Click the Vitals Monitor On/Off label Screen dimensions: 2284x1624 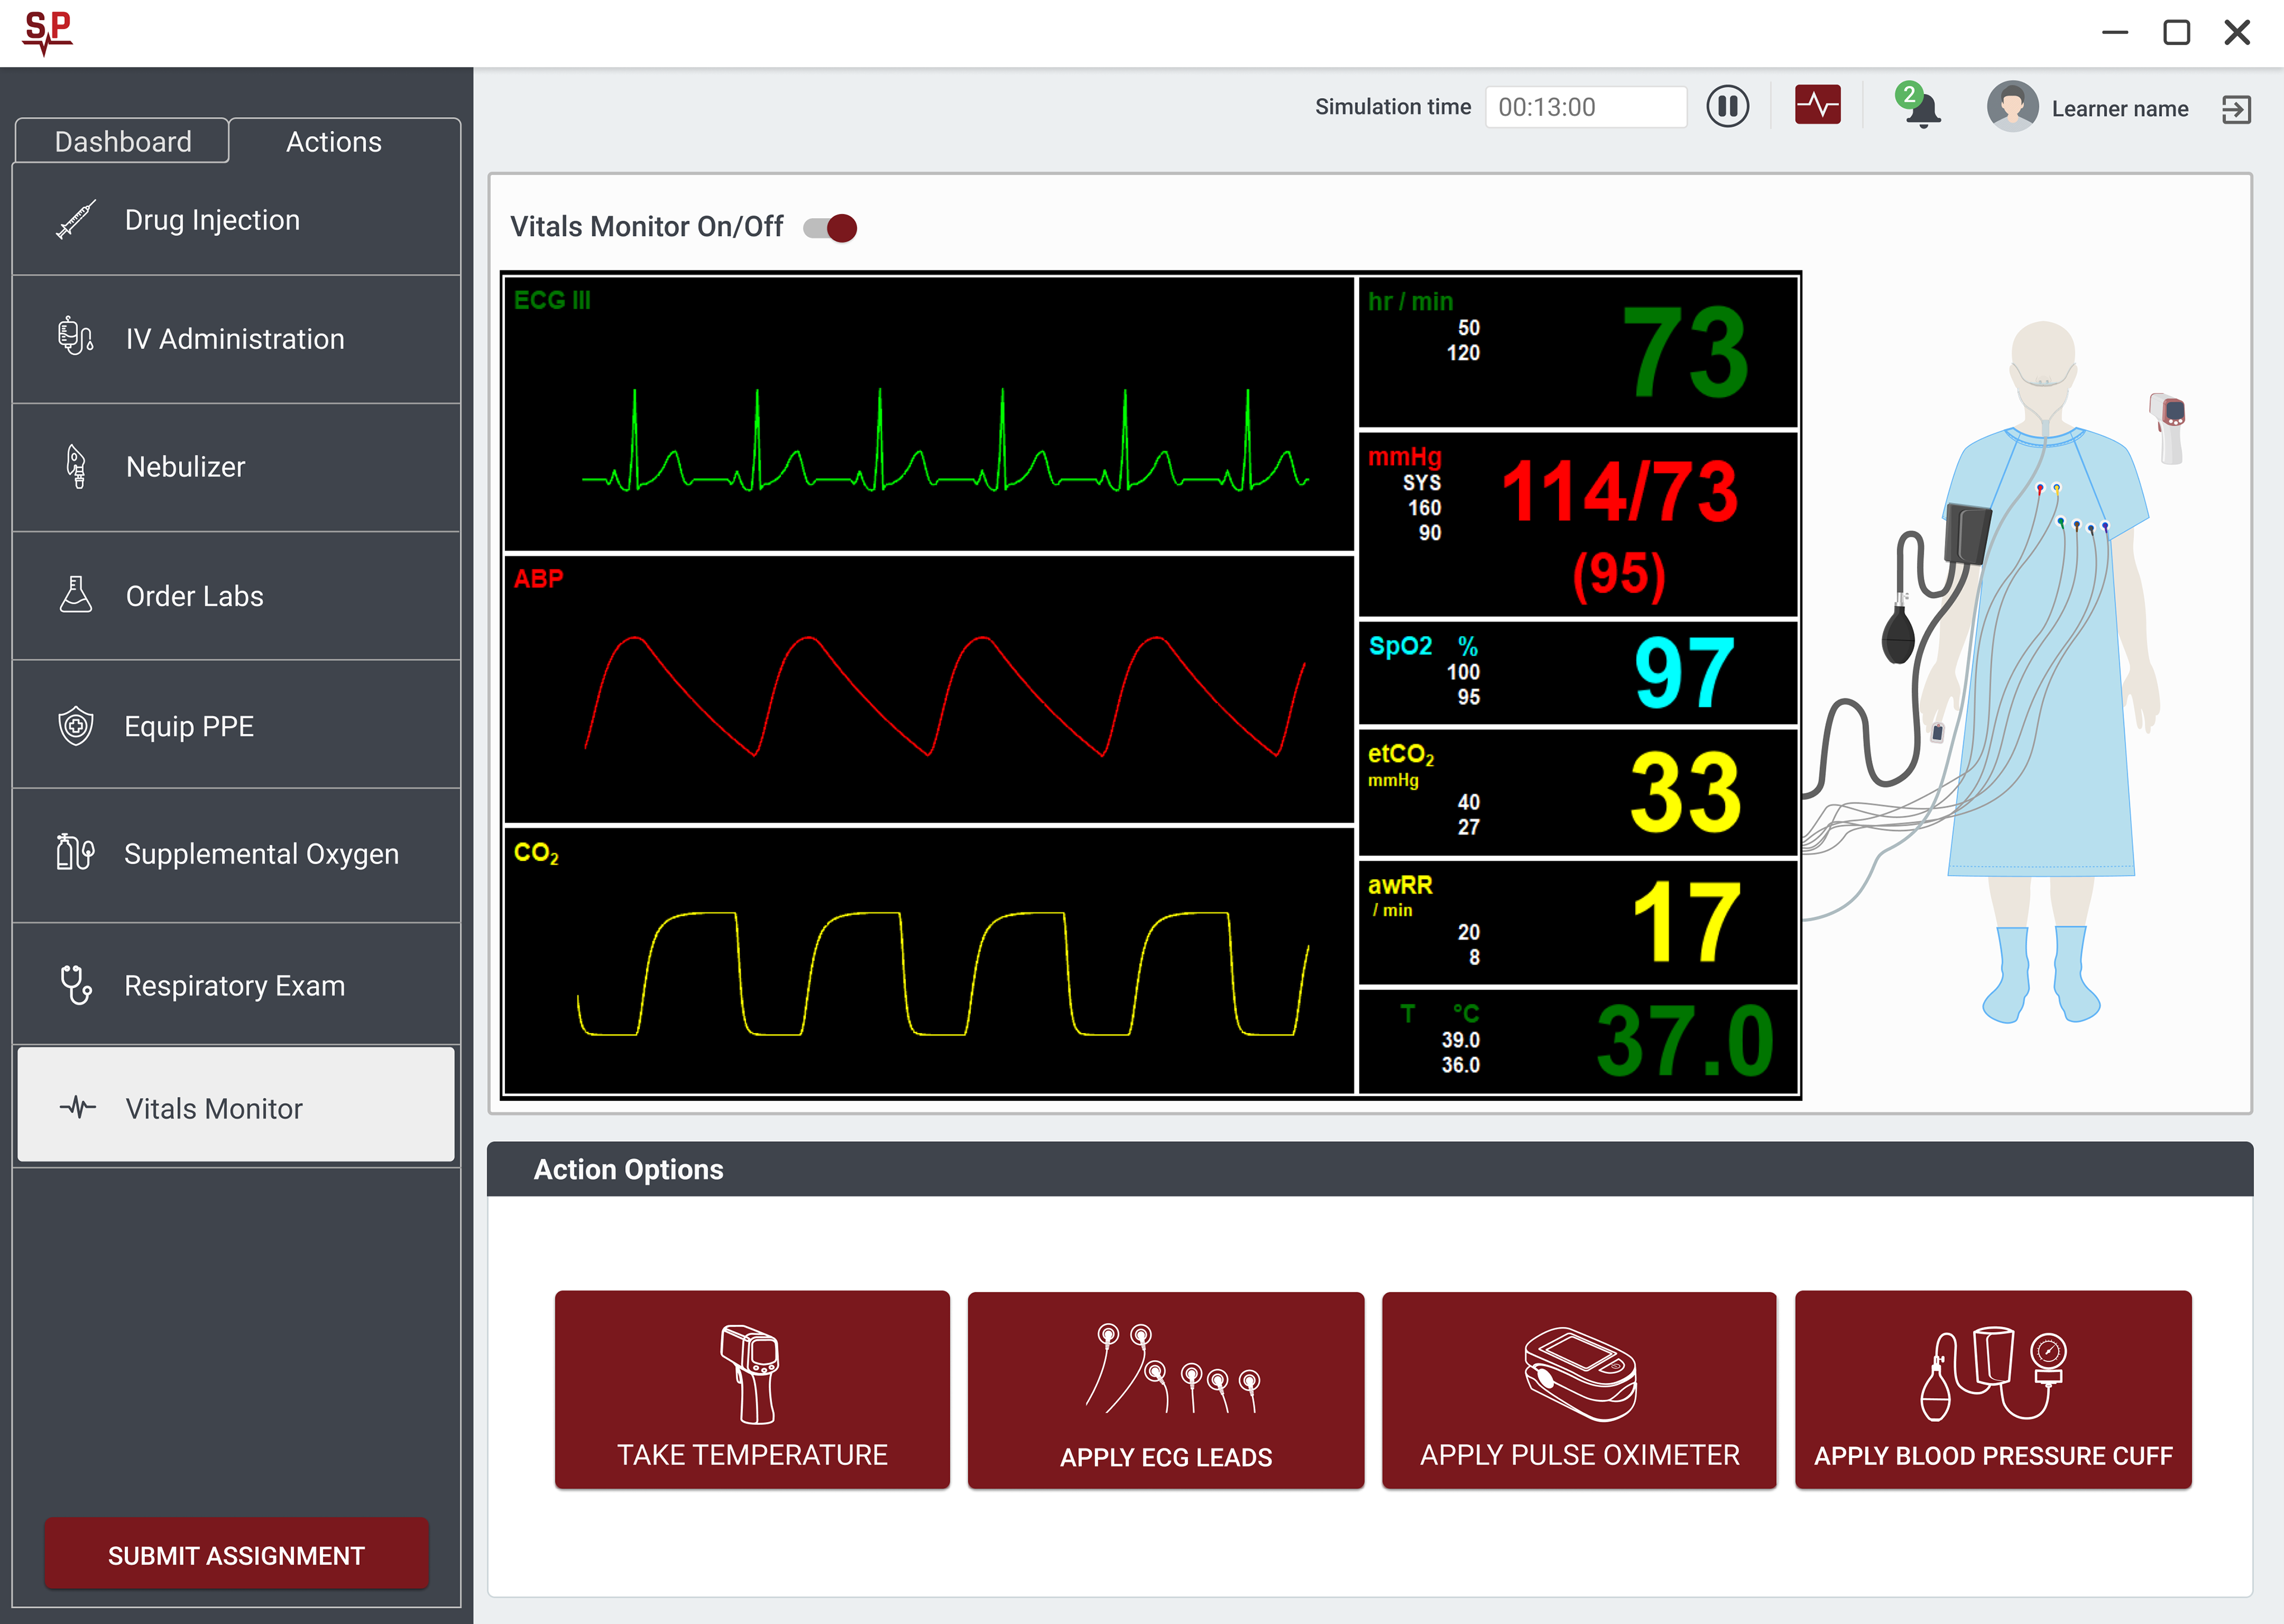(x=647, y=227)
